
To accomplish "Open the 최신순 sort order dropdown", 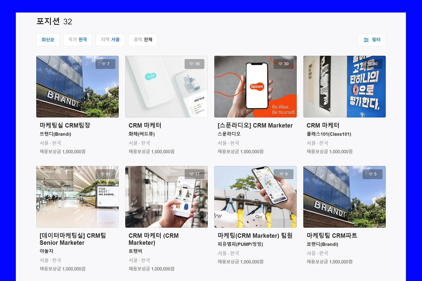I will point(48,40).
